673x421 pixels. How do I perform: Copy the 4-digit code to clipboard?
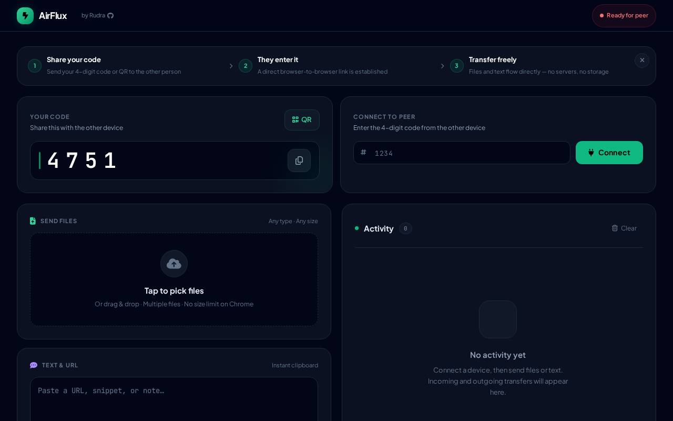click(299, 161)
